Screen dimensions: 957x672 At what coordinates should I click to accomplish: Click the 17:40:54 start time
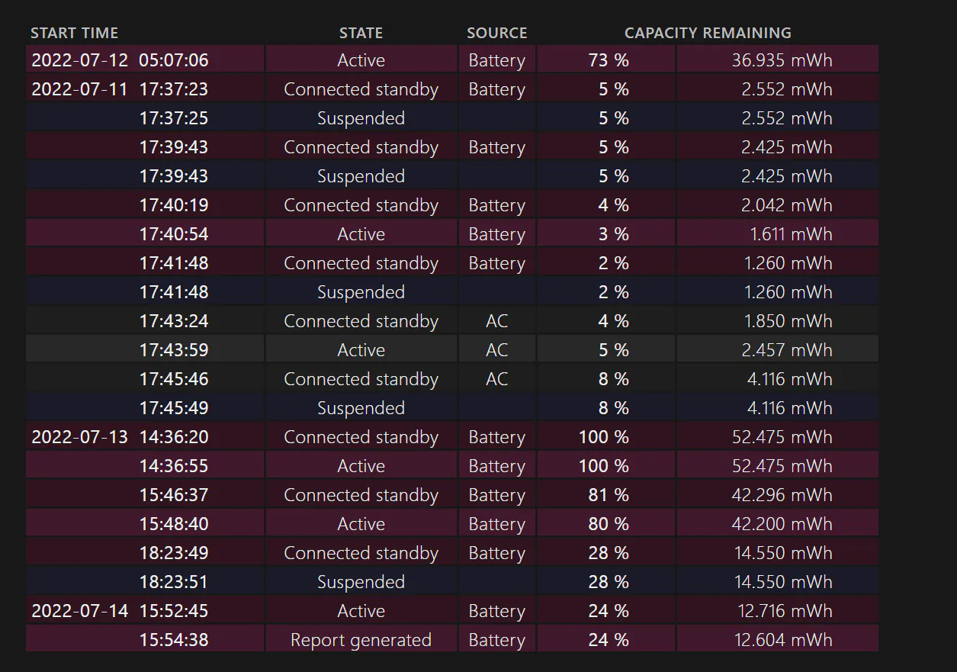[x=174, y=234]
